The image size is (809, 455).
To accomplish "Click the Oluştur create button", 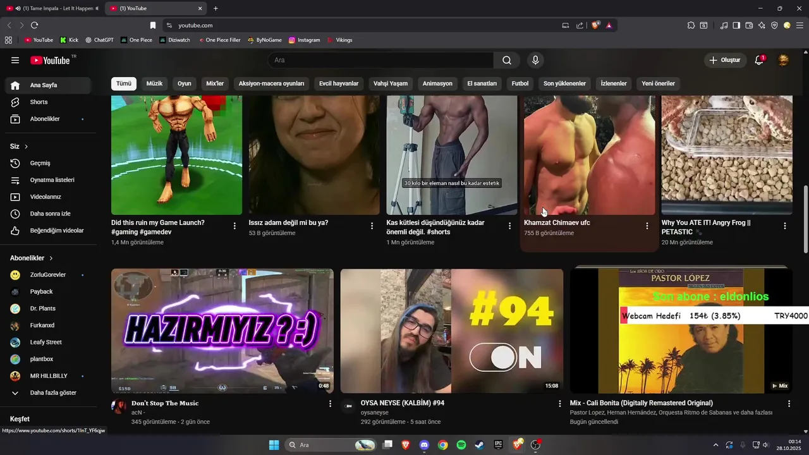I will (725, 60).
